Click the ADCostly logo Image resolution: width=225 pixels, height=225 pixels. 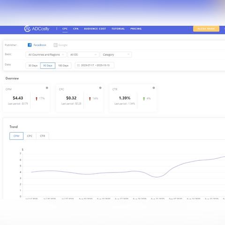(x=37, y=29)
